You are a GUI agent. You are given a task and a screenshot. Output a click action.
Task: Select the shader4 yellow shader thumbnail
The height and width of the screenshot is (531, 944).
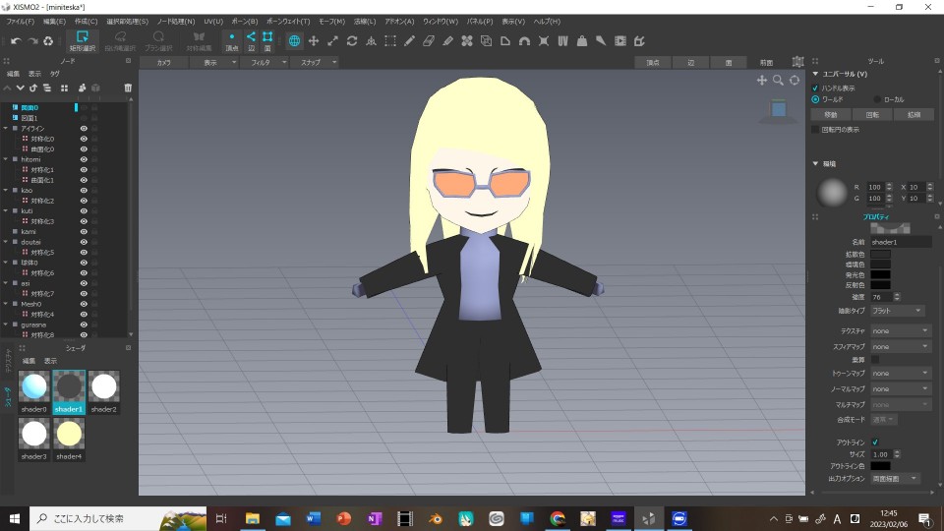[69, 434]
